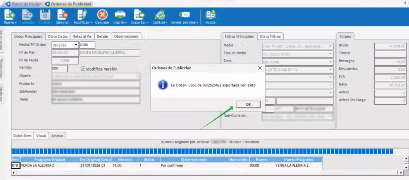Open the Modificar pencil tool

tap(82, 15)
